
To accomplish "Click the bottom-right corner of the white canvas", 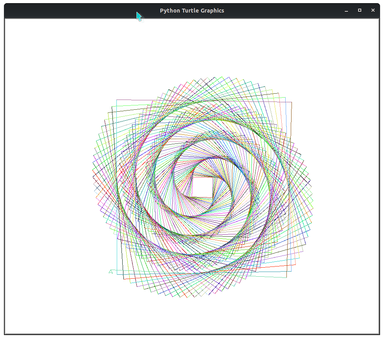I will pyautogui.click(x=378, y=332).
